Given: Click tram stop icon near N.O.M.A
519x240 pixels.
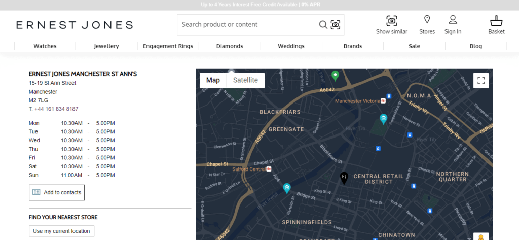Looking at the screenshot, I should (x=389, y=96).
